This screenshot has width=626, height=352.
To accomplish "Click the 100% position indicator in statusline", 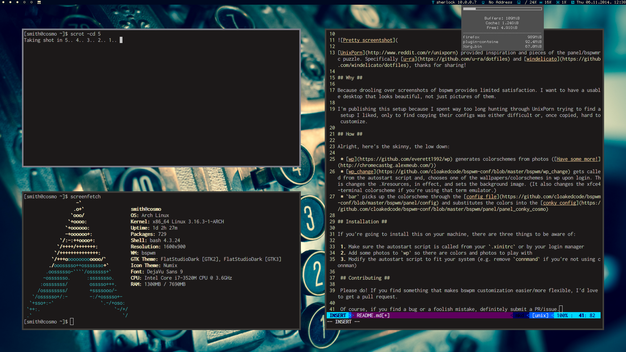I will point(562,316).
